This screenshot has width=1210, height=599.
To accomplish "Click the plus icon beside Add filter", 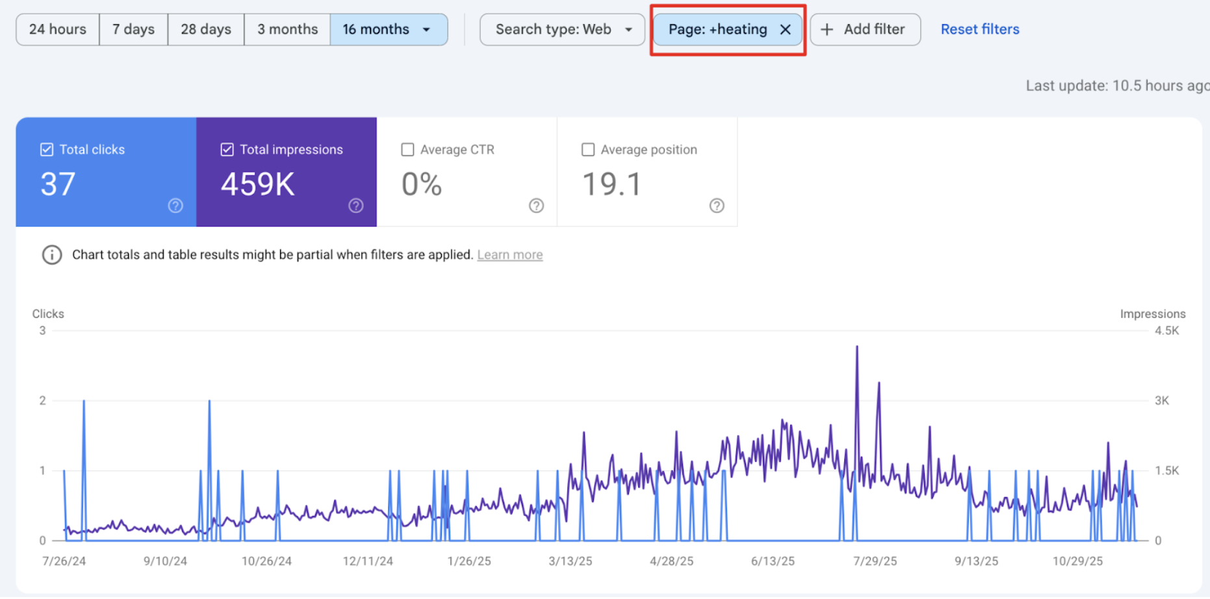I will tap(827, 30).
